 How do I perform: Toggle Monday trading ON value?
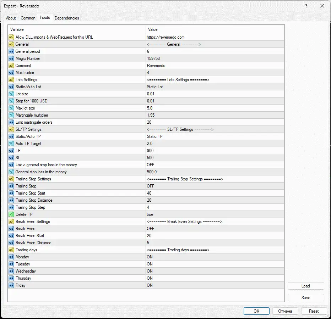(x=150, y=257)
